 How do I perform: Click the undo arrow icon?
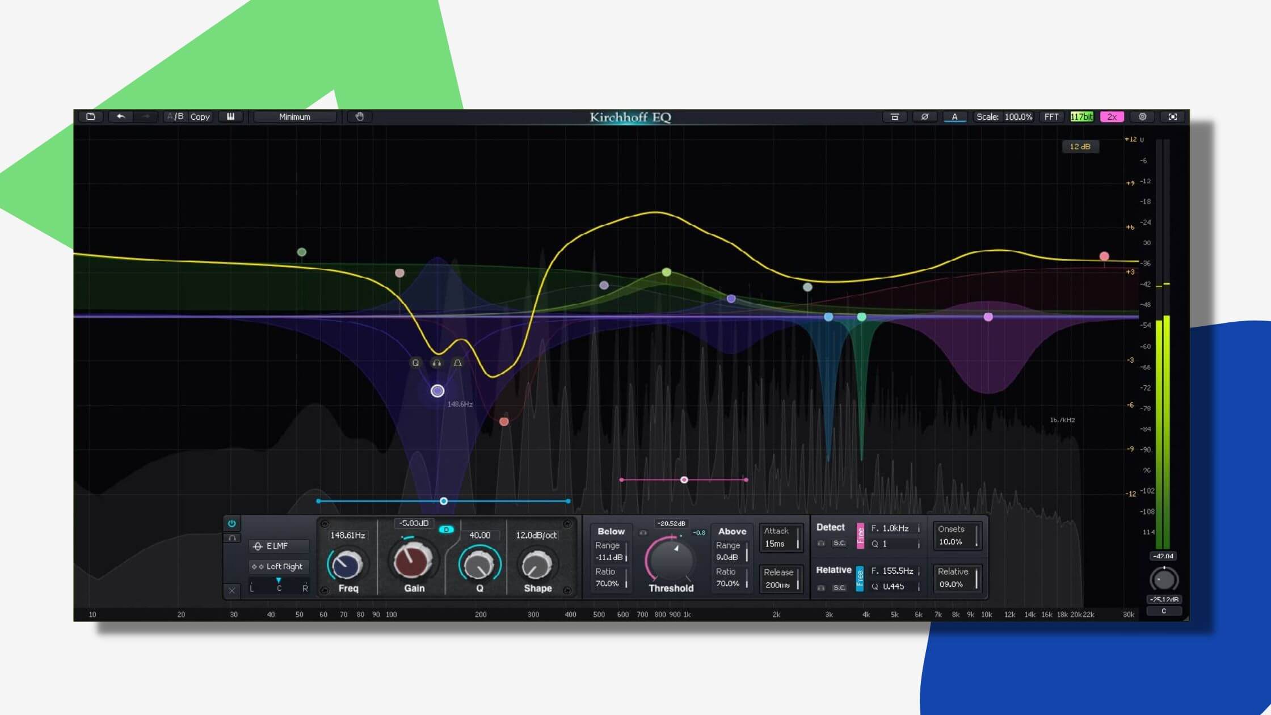click(x=121, y=116)
